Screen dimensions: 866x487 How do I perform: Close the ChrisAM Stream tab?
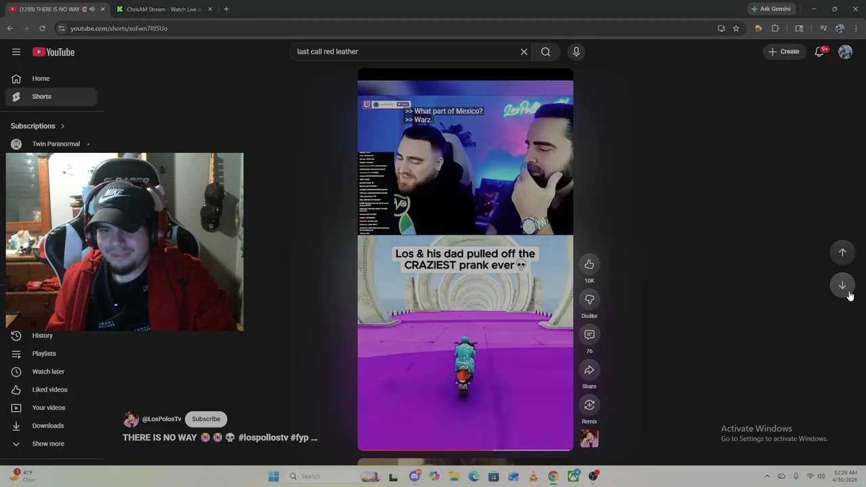point(210,9)
